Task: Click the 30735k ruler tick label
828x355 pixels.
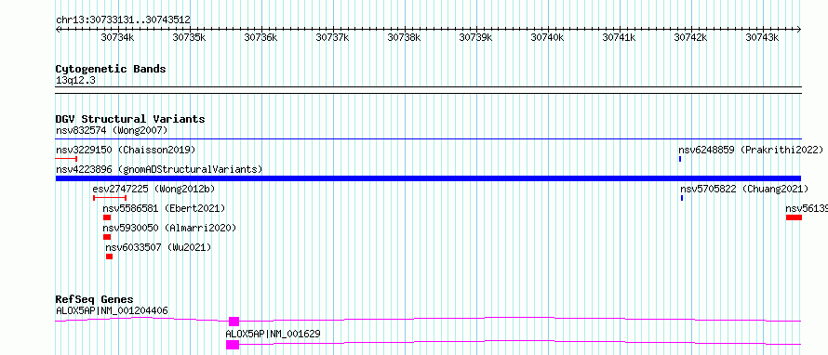Action: [x=189, y=37]
